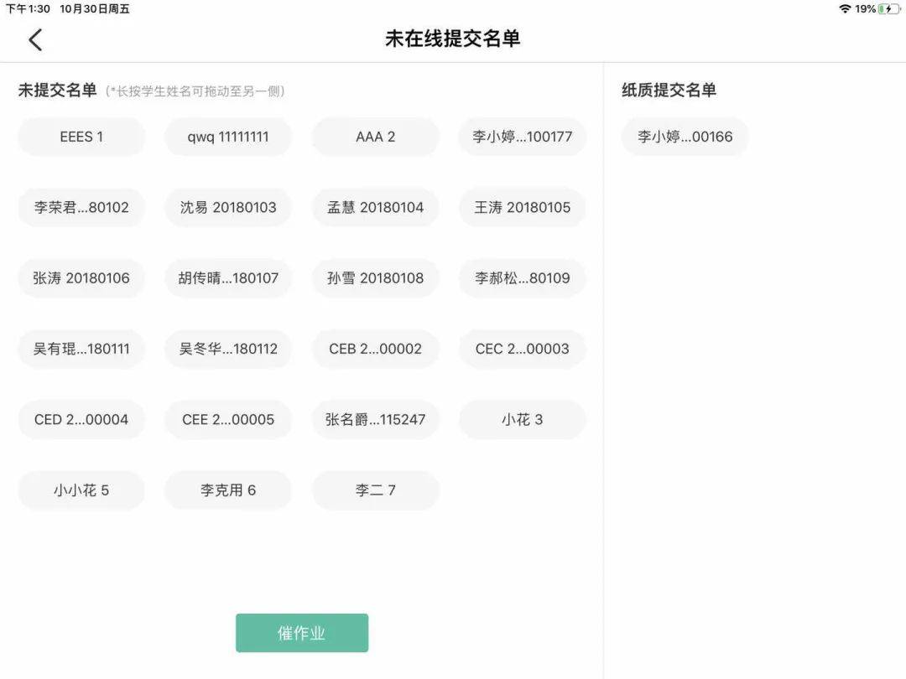Select student chip EEES 1

click(x=81, y=137)
